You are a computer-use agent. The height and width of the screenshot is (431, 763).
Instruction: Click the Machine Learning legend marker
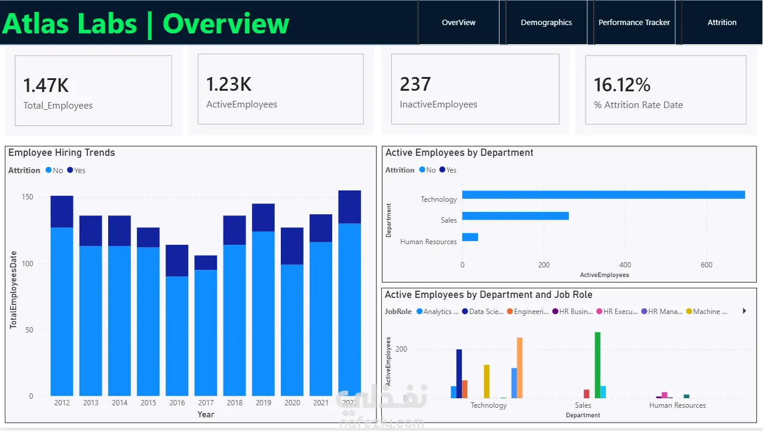click(x=689, y=312)
